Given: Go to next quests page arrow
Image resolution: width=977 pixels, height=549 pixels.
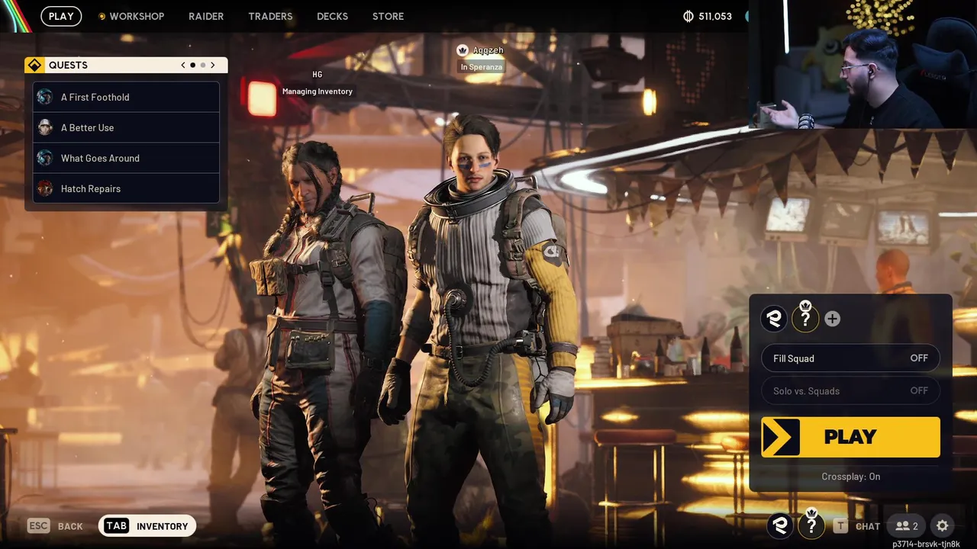Looking at the screenshot, I should pos(213,65).
